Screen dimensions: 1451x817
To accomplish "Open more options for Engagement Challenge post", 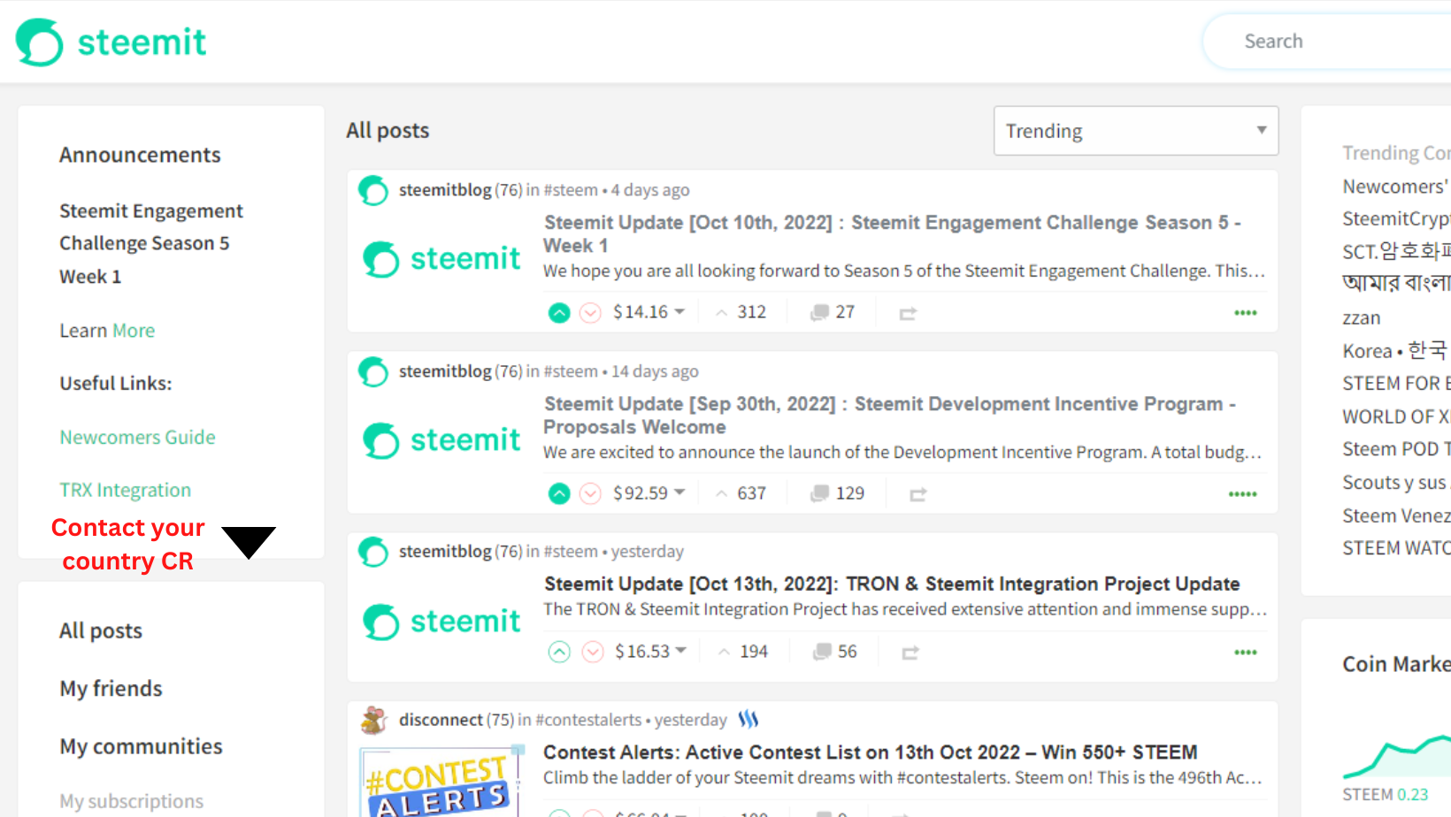I will (x=1246, y=313).
